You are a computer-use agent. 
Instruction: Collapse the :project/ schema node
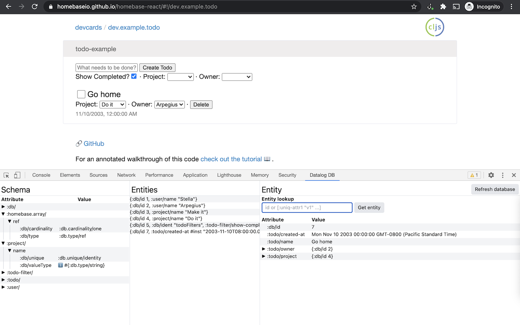(4, 243)
